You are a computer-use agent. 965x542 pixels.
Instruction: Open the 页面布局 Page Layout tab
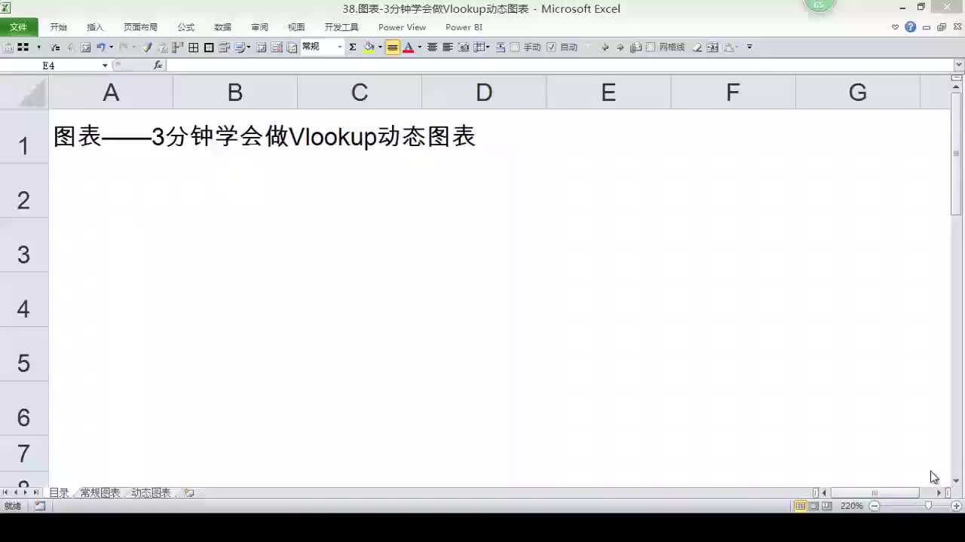140,27
